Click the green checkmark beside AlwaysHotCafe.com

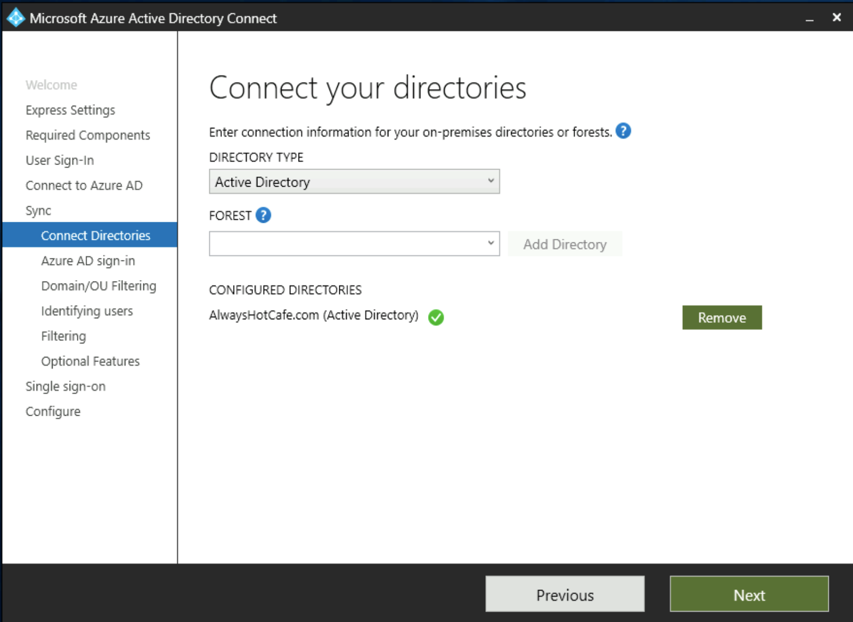pyautogui.click(x=436, y=317)
